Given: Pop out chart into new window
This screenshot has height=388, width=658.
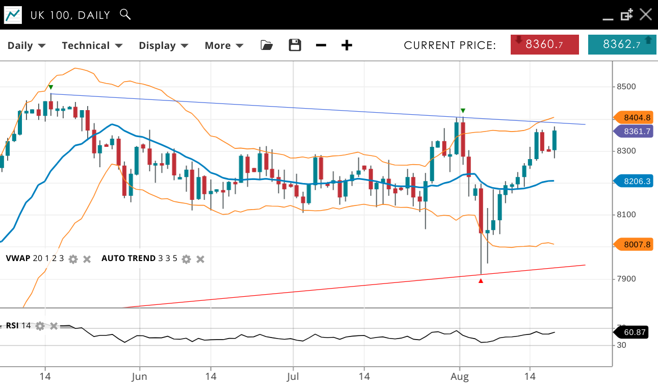Looking at the screenshot, I should click(x=626, y=15).
